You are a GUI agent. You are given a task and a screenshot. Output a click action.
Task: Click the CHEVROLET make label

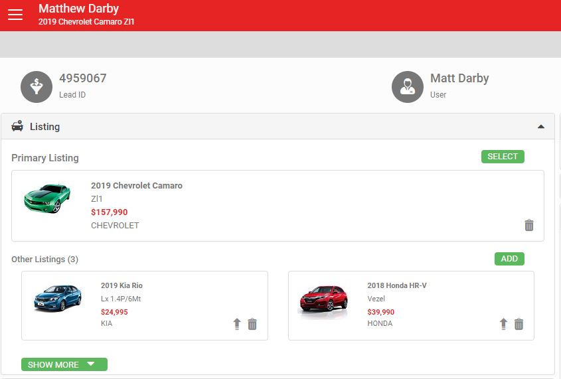pos(115,226)
